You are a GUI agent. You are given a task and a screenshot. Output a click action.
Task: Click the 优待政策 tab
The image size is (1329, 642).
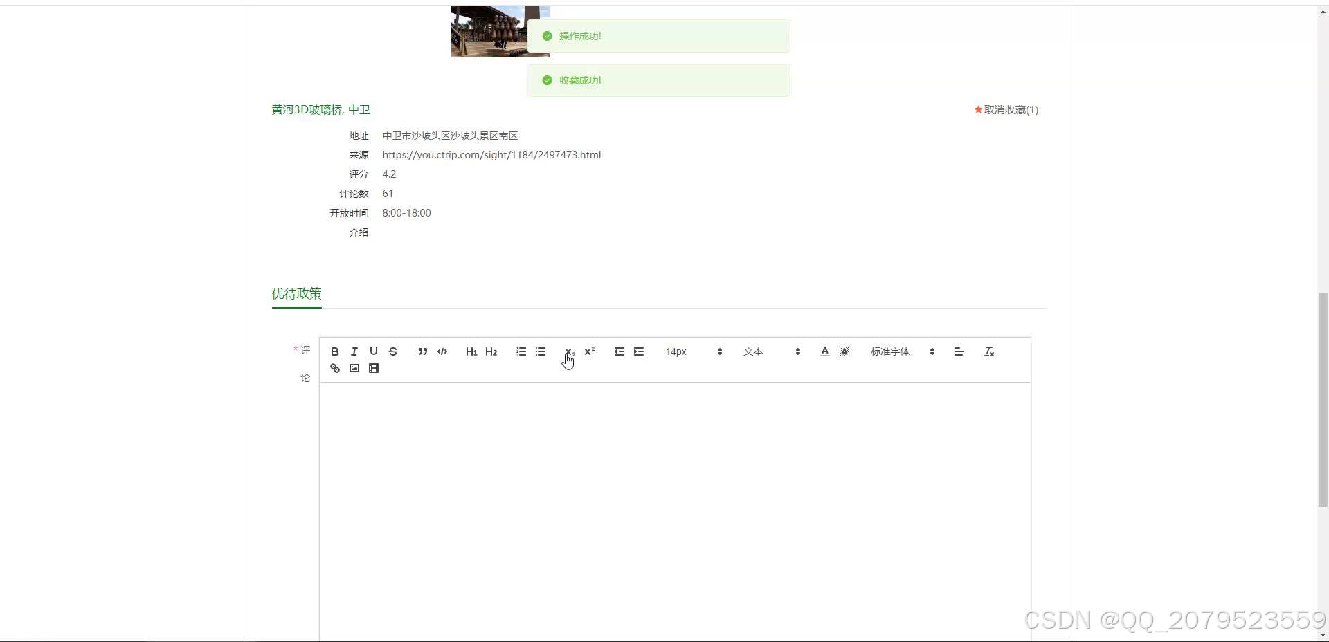(x=296, y=293)
